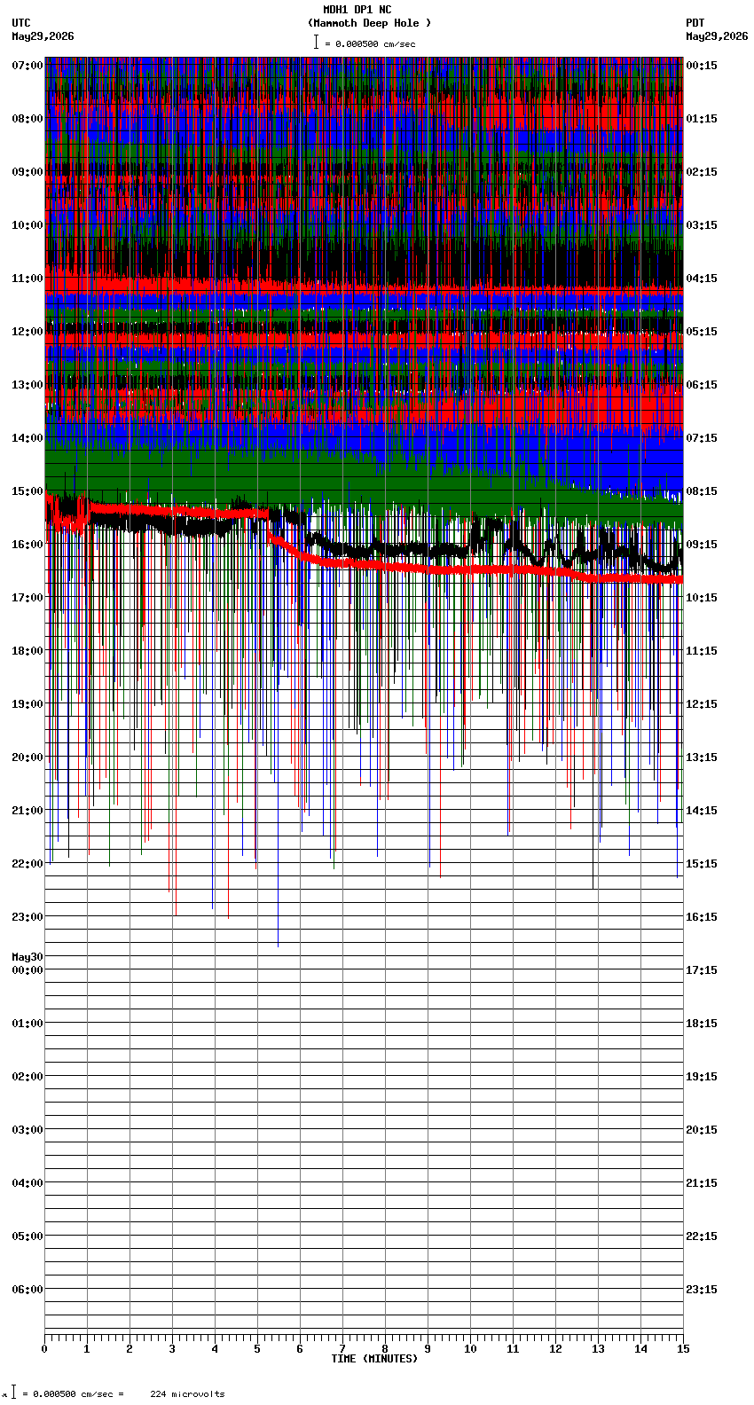Image resolution: width=754 pixels, height=1405 pixels.
Task: Click the '04:00' UTC time label
Action: (27, 1183)
